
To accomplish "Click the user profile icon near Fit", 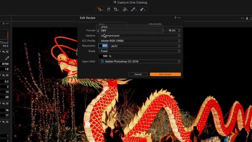I will pyautogui.click(x=247, y=19).
